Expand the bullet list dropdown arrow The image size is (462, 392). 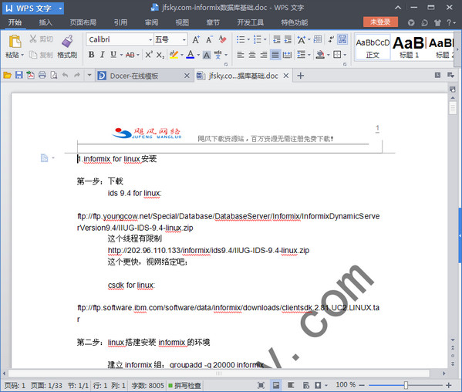tap(248, 39)
